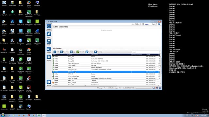Open the Computer desktop icon

pos(37,4)
